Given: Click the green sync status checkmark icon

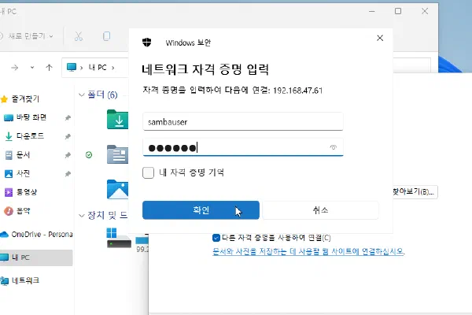Looking at the screenshot, I should [89, 155].
